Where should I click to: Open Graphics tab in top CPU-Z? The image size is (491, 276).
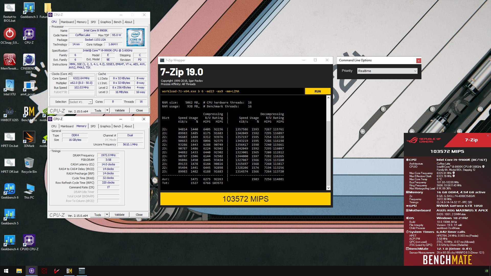coord(105,22)
